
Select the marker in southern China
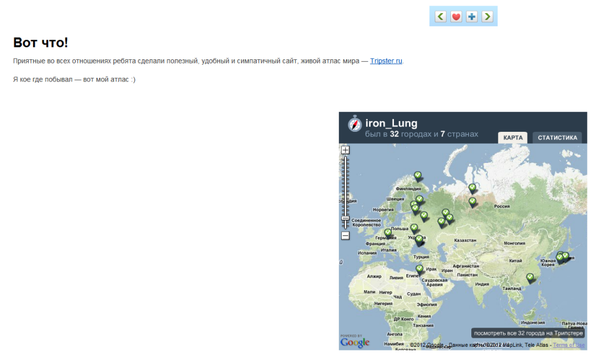[x=530, y=277]
